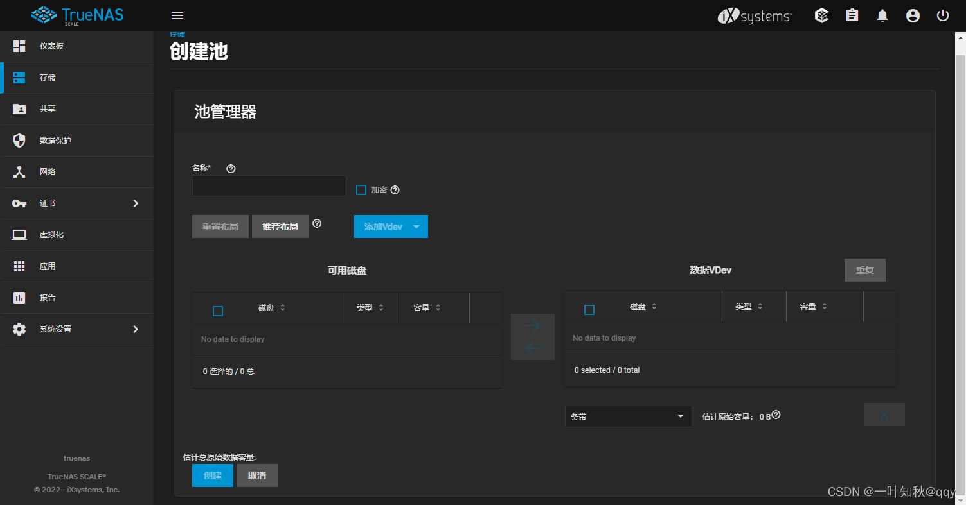Open the TrueCommand status icon
Screen dimensions: 966x505
coord(821,15)
